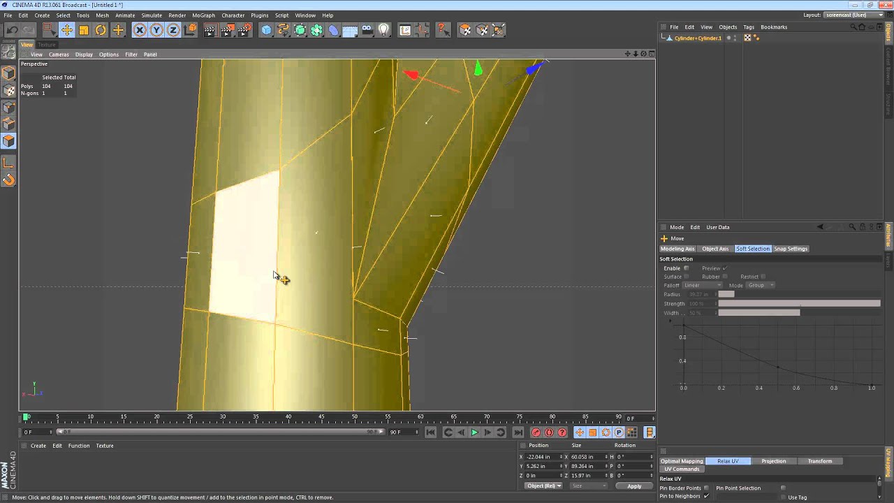Click the X position input field
This screenshot has height=503, width=894.
point(543,457)
